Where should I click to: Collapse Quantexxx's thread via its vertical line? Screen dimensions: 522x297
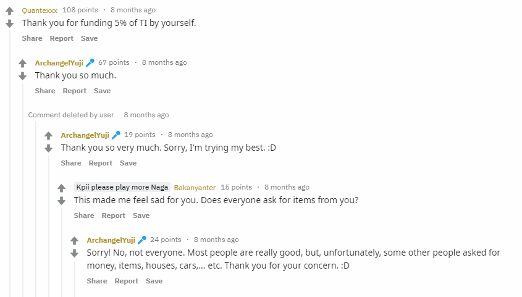pyautogui.click(x=10, y=163)
